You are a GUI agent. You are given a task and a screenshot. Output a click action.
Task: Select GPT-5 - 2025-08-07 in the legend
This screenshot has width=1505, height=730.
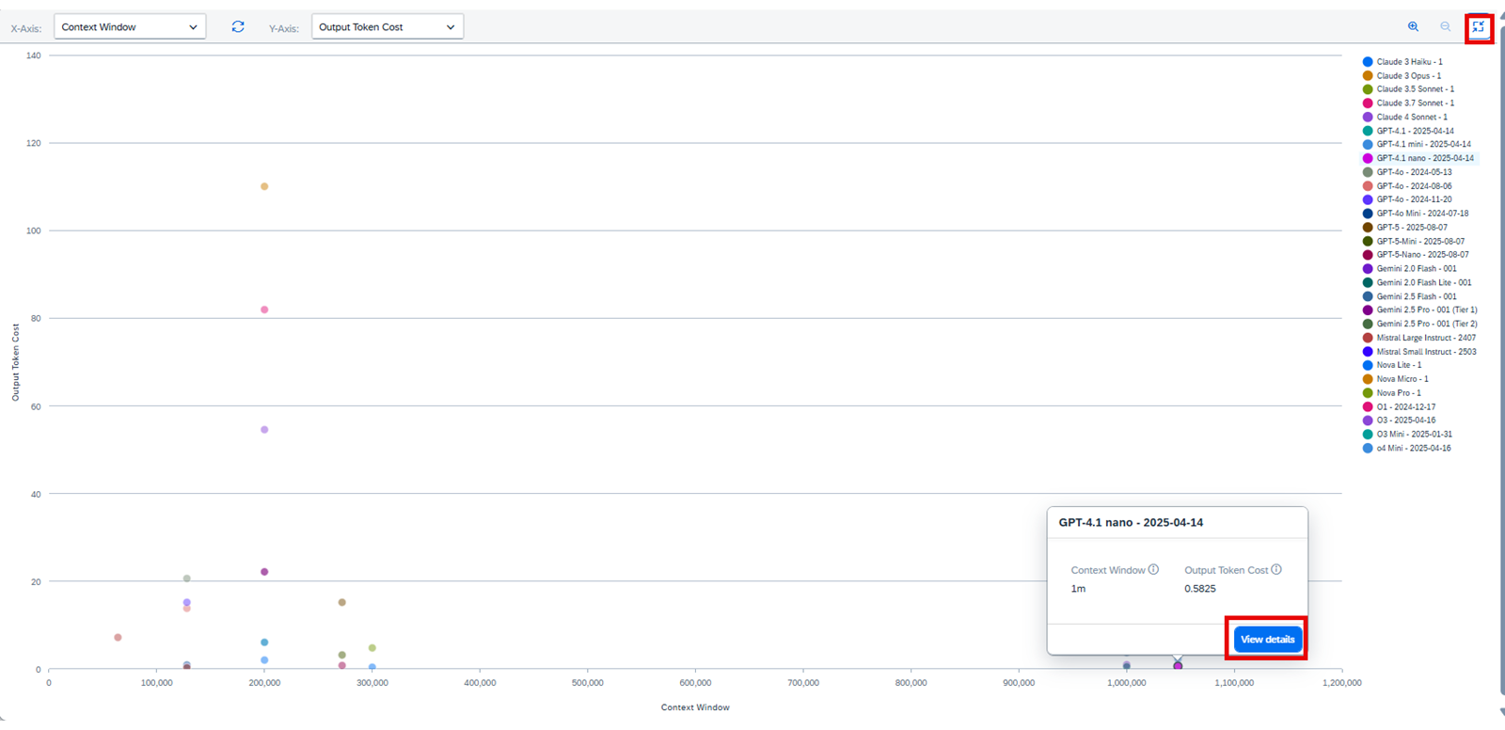point(1405,228)
